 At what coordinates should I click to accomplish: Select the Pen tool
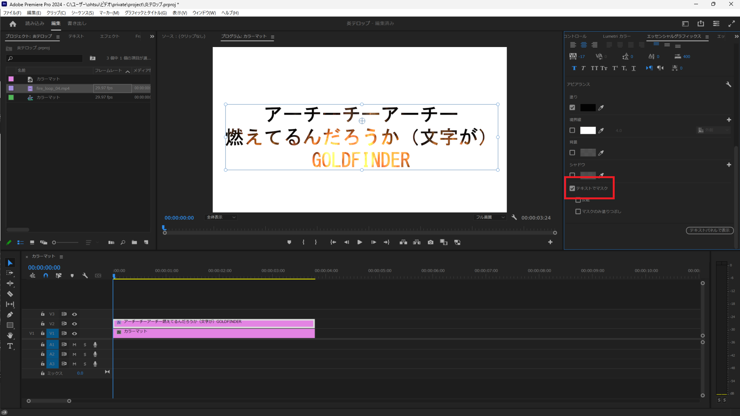click(x=10, y=315)
